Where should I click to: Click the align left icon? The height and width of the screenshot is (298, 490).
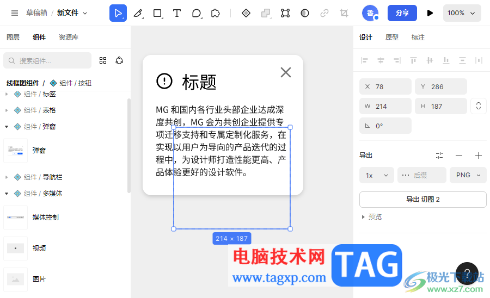tap(364, 60)
